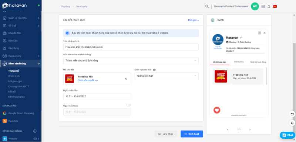Click the Web channel globe icon
Screen dimensions: 296x142
(x=212, y=20)
